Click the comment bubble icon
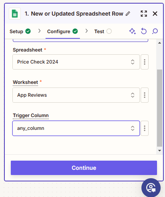The height and width of the screenshot is (197, 165). tap(155, 31)
